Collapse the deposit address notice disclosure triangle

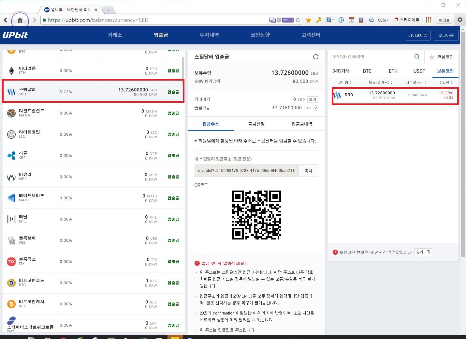[196, 141]
